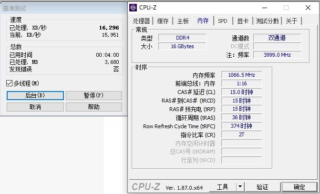320x194 pixels.
Task: Click the CAS# 延迟 (CL) label
Action: (196, 92)
